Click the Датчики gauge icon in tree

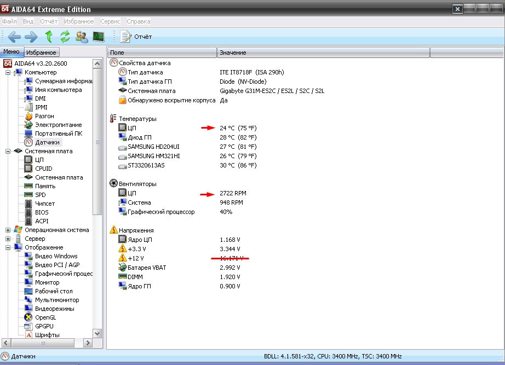pos(28,142)
